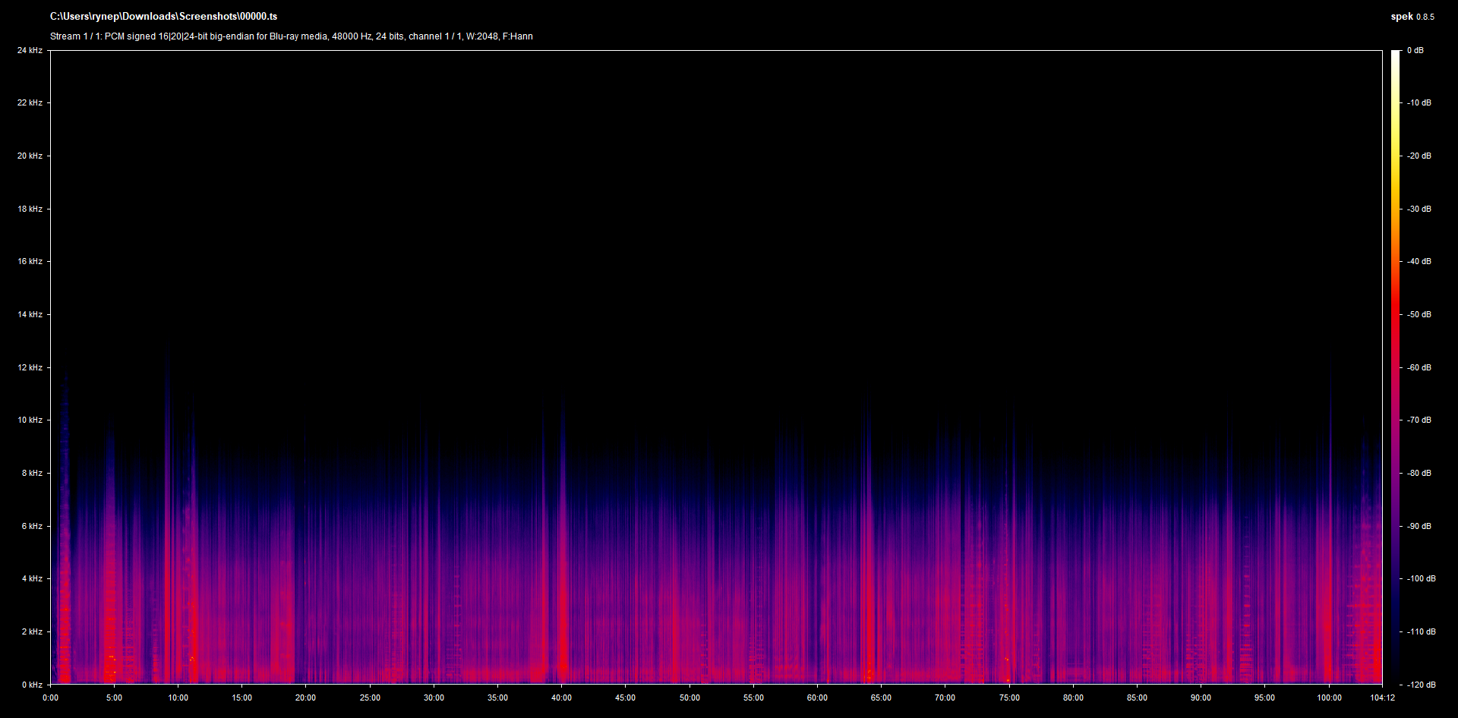This screenshot has width=1458, height=718.
Task: Click the 00000.ts file path title
Action: click(x=163, y=16)
